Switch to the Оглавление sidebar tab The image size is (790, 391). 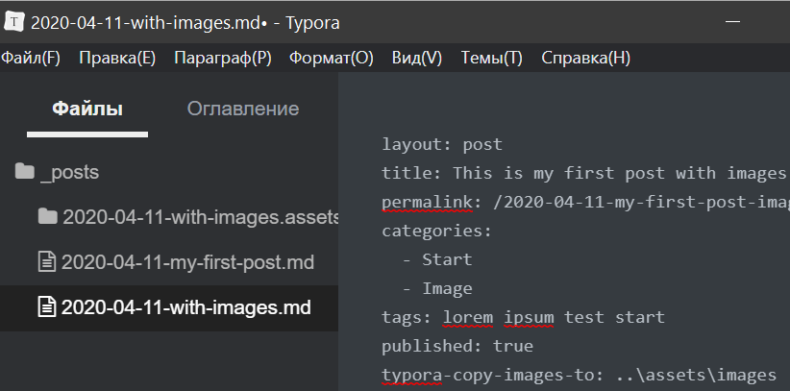coord(242,109)
